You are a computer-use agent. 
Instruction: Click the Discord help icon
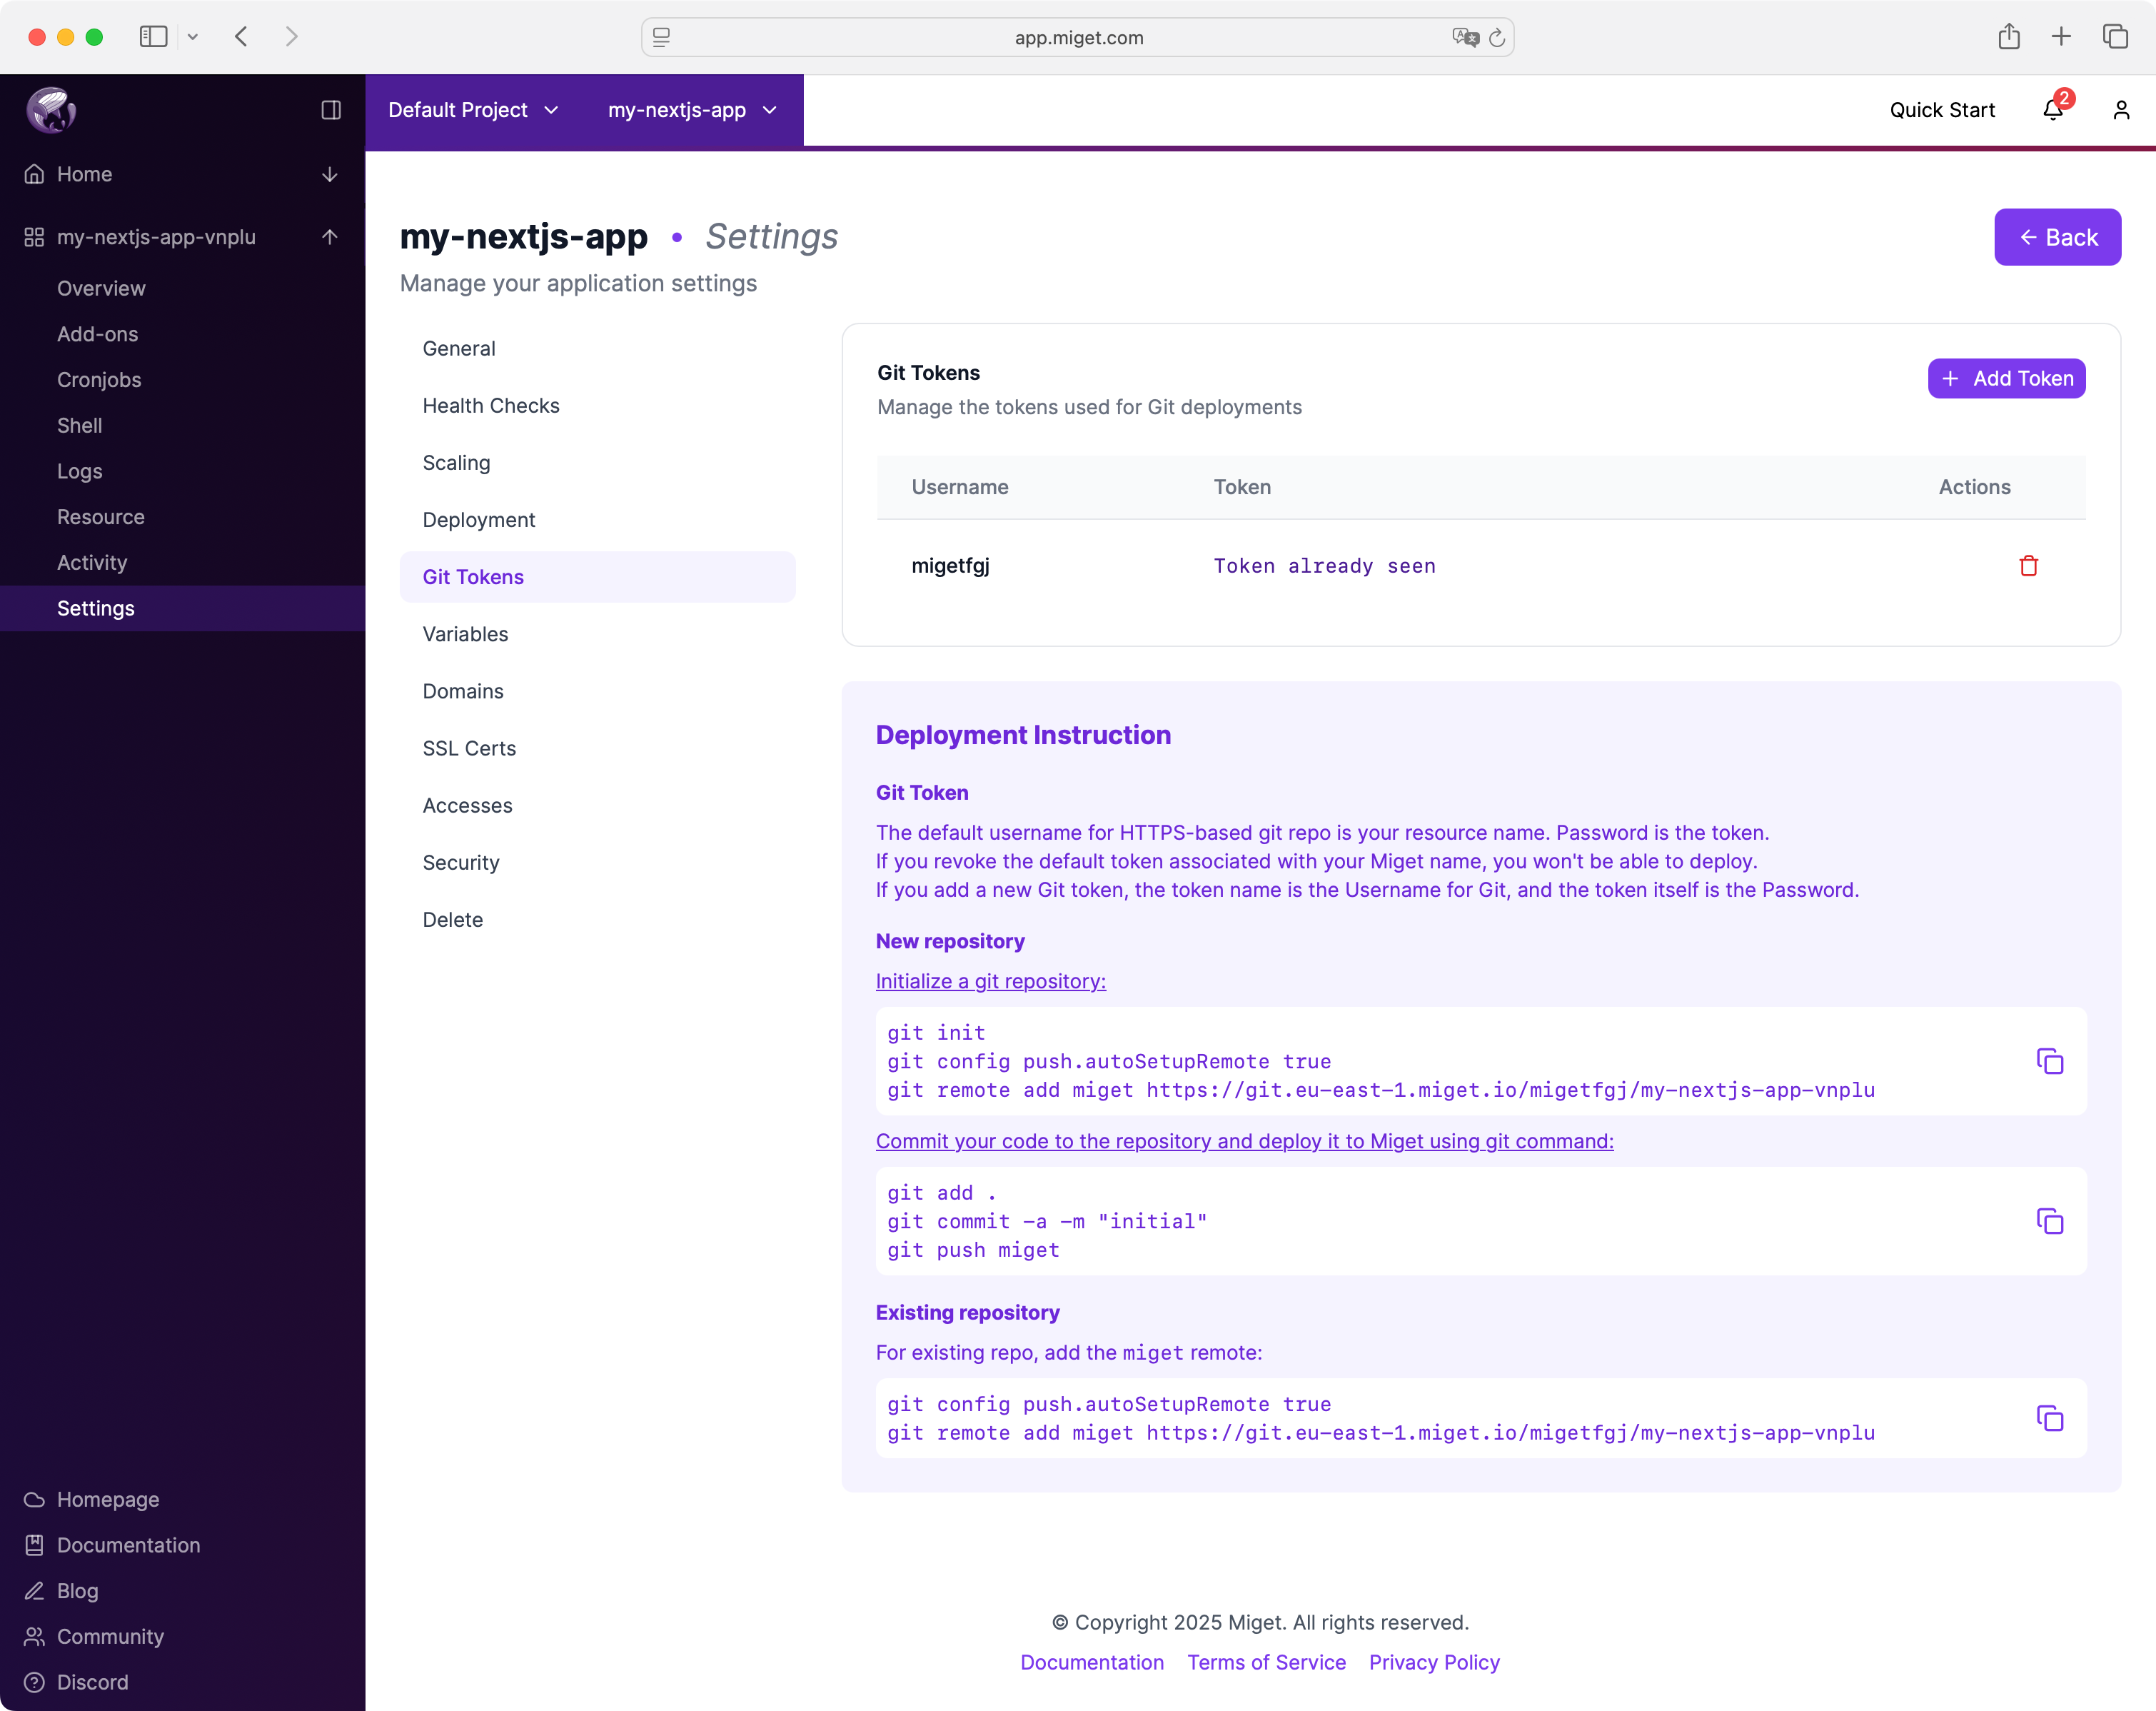click(34, 1682)
